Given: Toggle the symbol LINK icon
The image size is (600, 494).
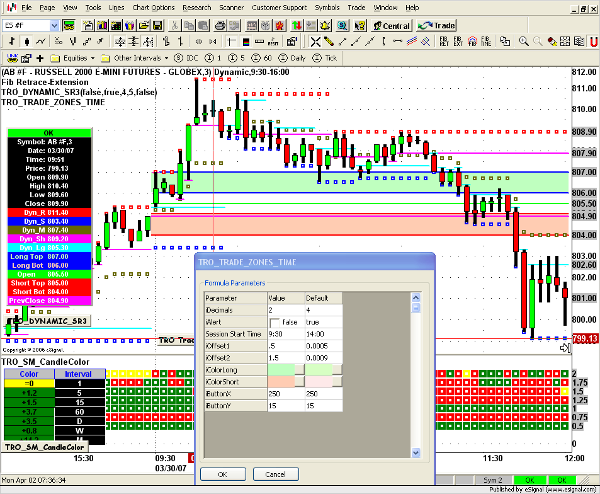Looking at the screenshot, I should click(12, 57).
